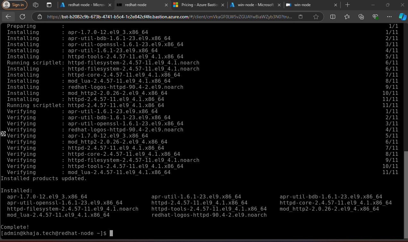Go back to previous page
This screenshot has width=408, height=242.
pos(8,17)
